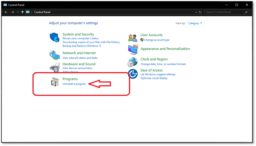
Task: Open the Appearance and Personalization monitor icon
Action: click(133, 49)
